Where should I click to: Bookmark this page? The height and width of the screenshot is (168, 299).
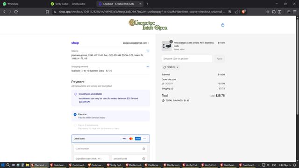(47, 12)
